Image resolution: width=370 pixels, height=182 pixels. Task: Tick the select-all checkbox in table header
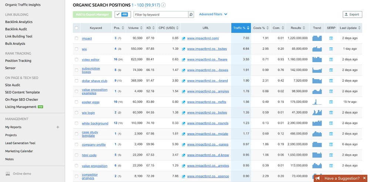click(x=77, y=28)
